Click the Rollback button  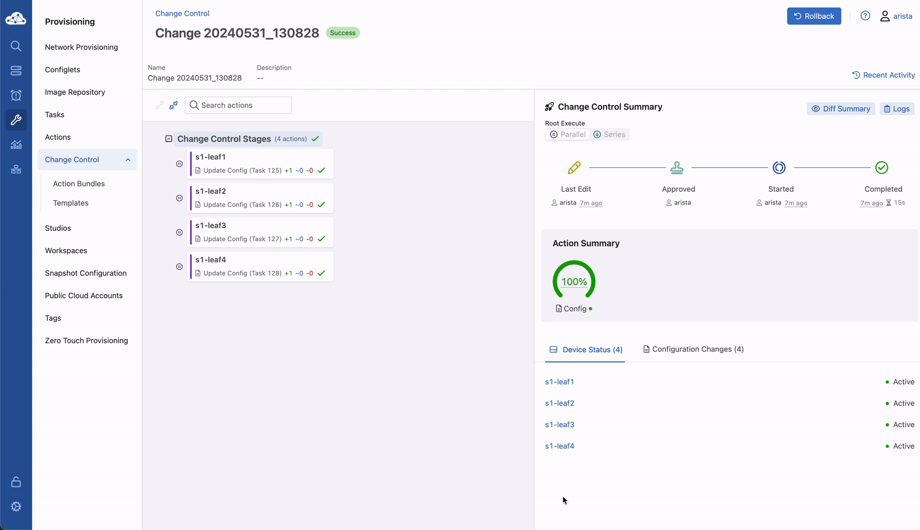coord(814,16)
